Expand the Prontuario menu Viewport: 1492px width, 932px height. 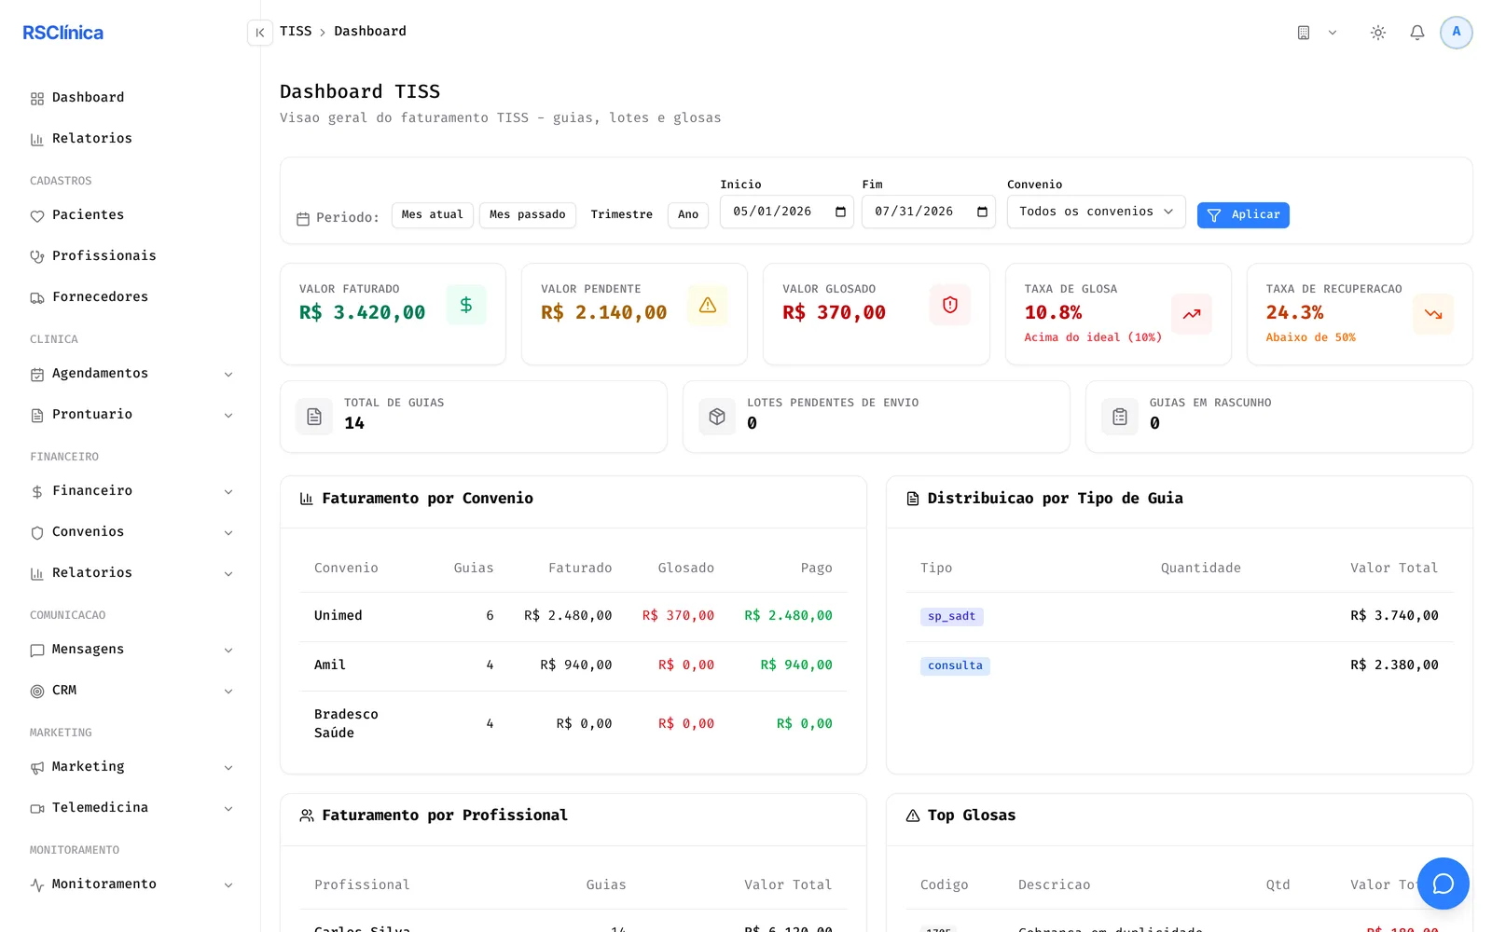click(x=131, y=415)
